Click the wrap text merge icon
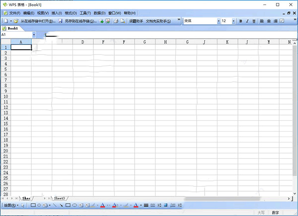 282,21
